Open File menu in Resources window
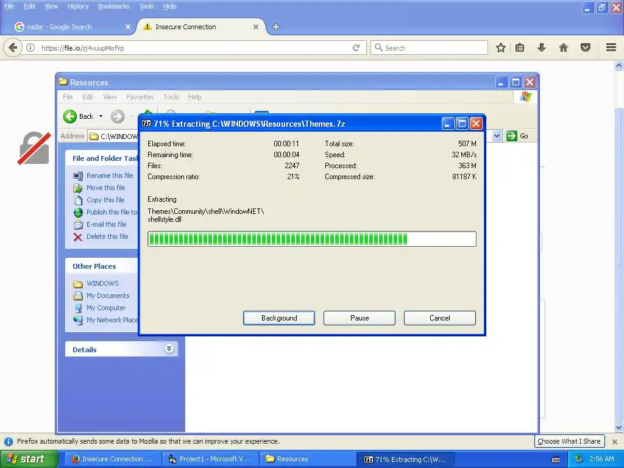624x468 pixels. pos(68,97)
